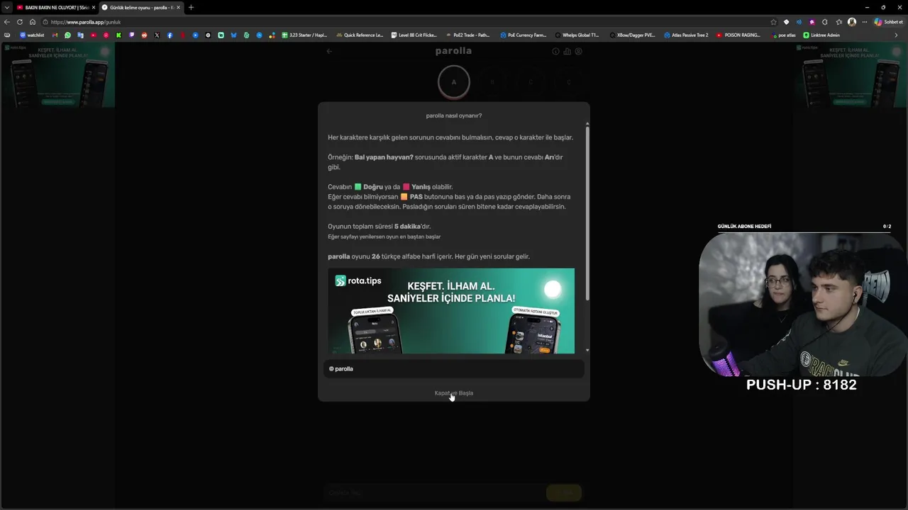Open the Twitch bookmark icon
908x510 pixels.
tap(132, 35)
